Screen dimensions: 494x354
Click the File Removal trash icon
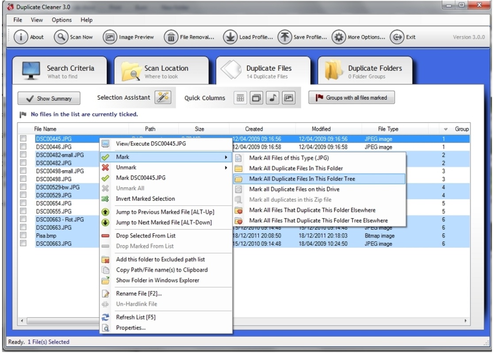point(171,37)
